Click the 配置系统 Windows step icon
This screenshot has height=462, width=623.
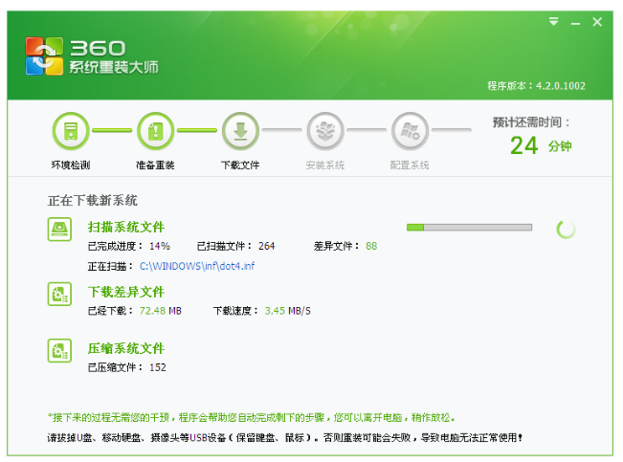[x=410, y=130]
